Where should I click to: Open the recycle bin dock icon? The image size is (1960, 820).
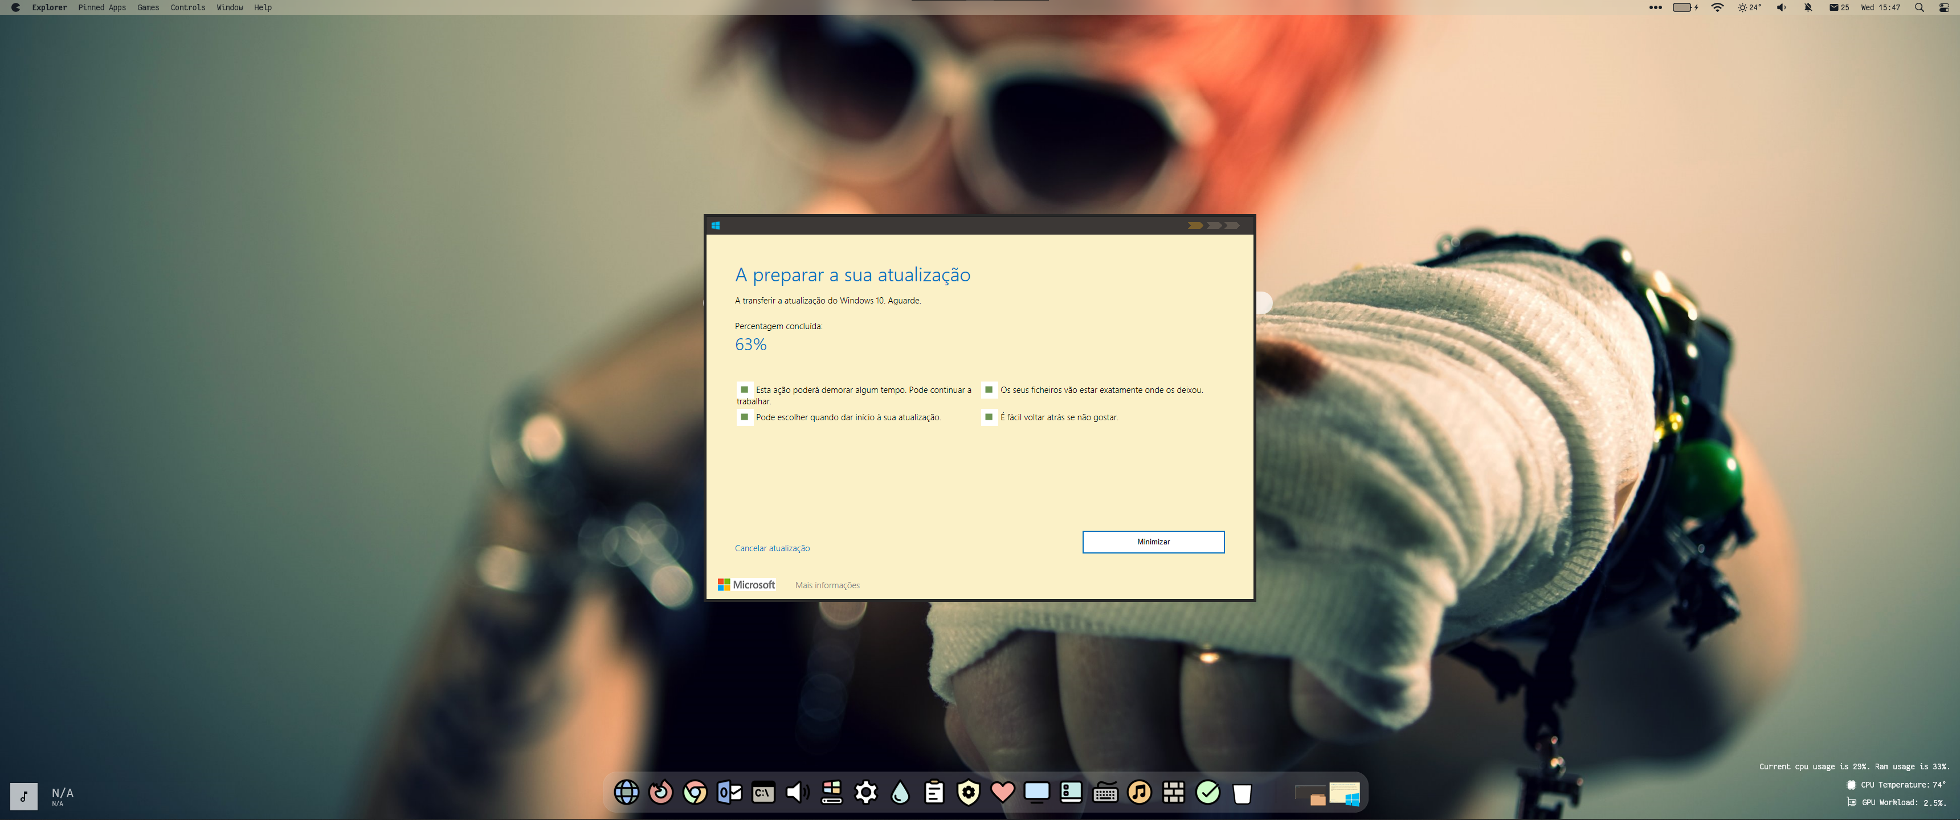pos(1242,793)
